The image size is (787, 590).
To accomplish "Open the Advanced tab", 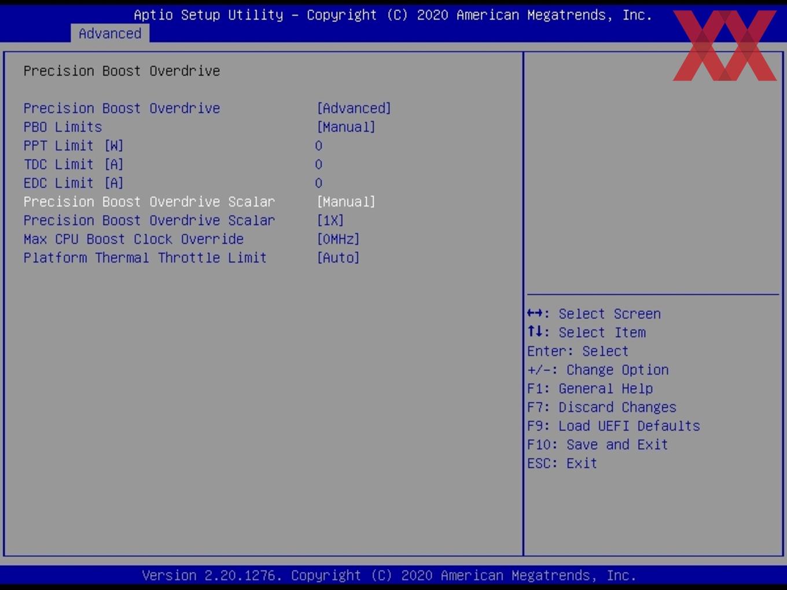I will pos(110,34).
